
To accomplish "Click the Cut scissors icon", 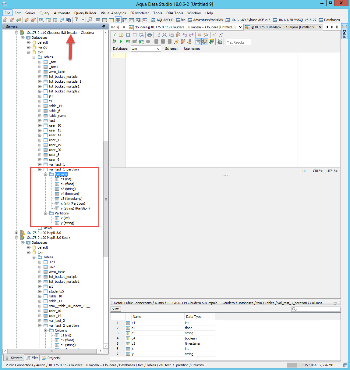I will [x=164, y=35].
